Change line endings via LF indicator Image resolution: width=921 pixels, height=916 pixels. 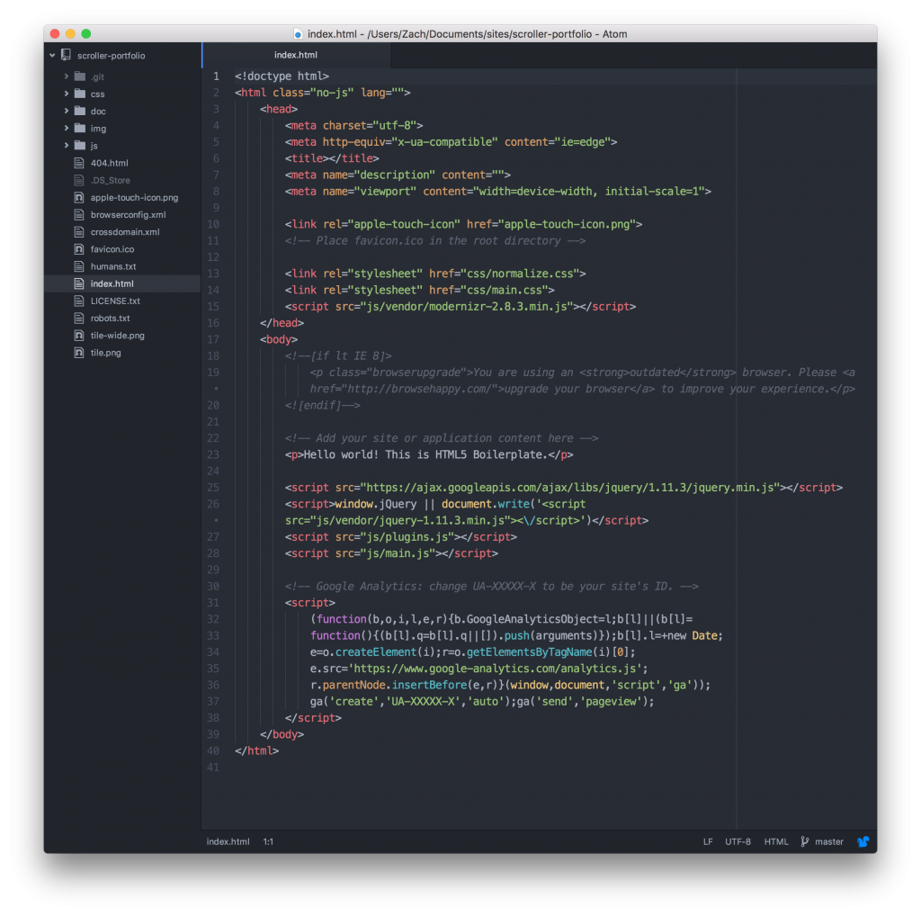708,841
